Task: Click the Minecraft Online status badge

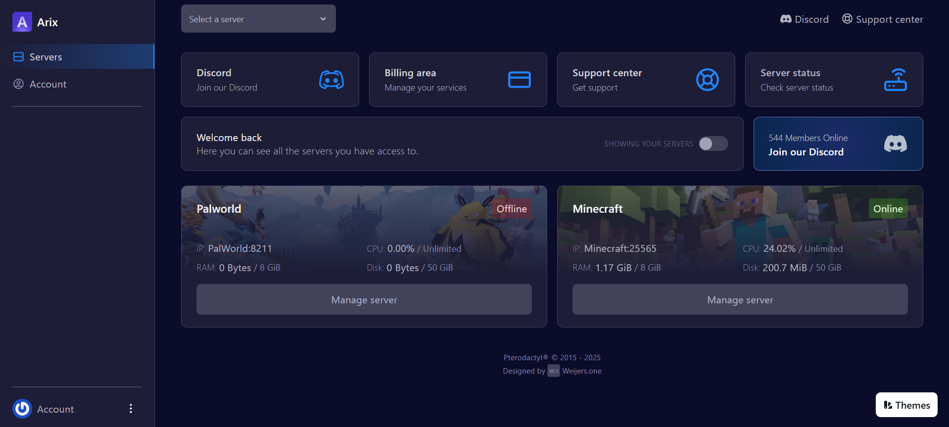Action: (x=888, y=209)
